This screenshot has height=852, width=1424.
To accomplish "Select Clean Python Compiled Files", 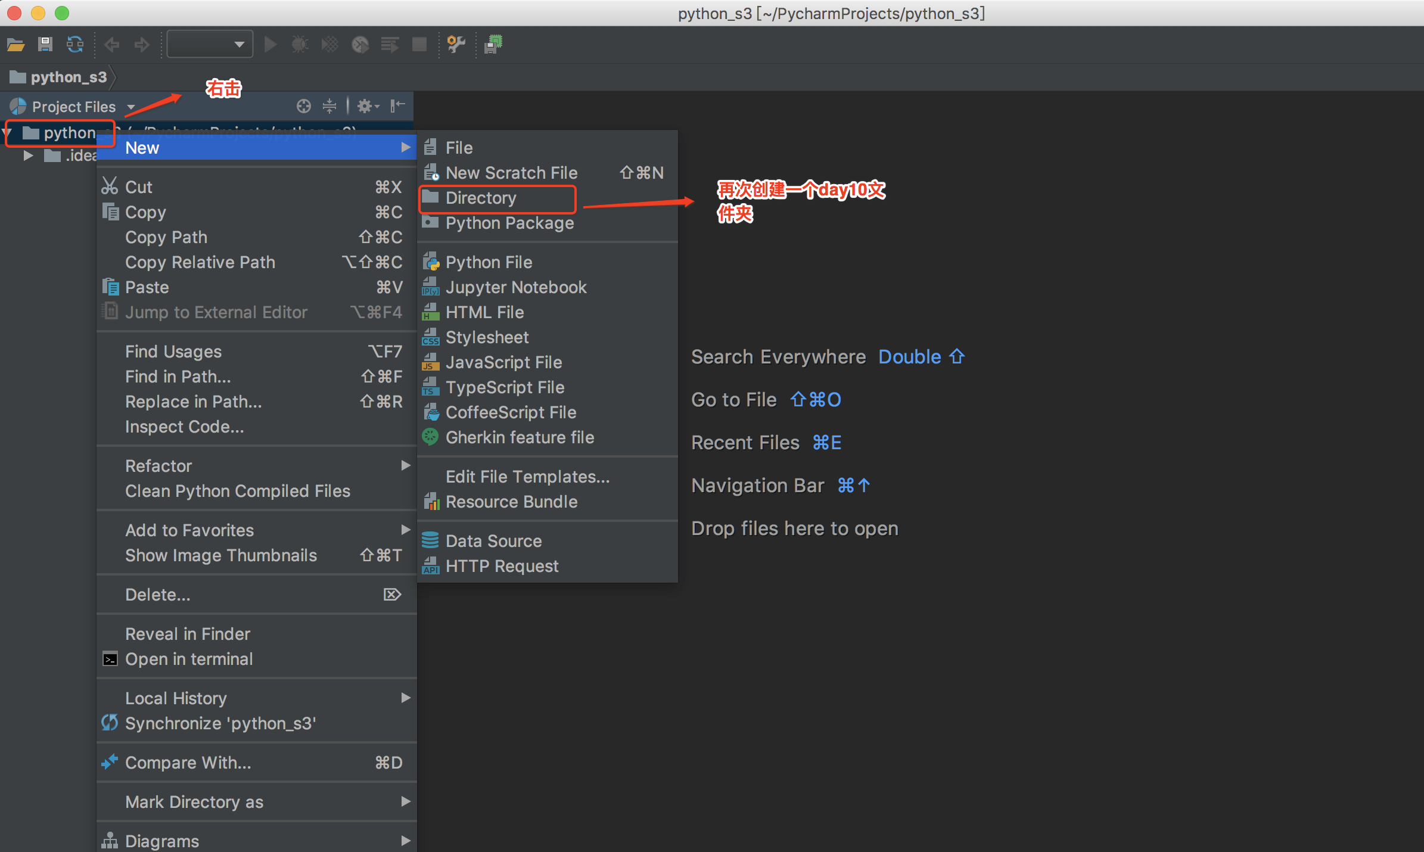I will (257, 491).
